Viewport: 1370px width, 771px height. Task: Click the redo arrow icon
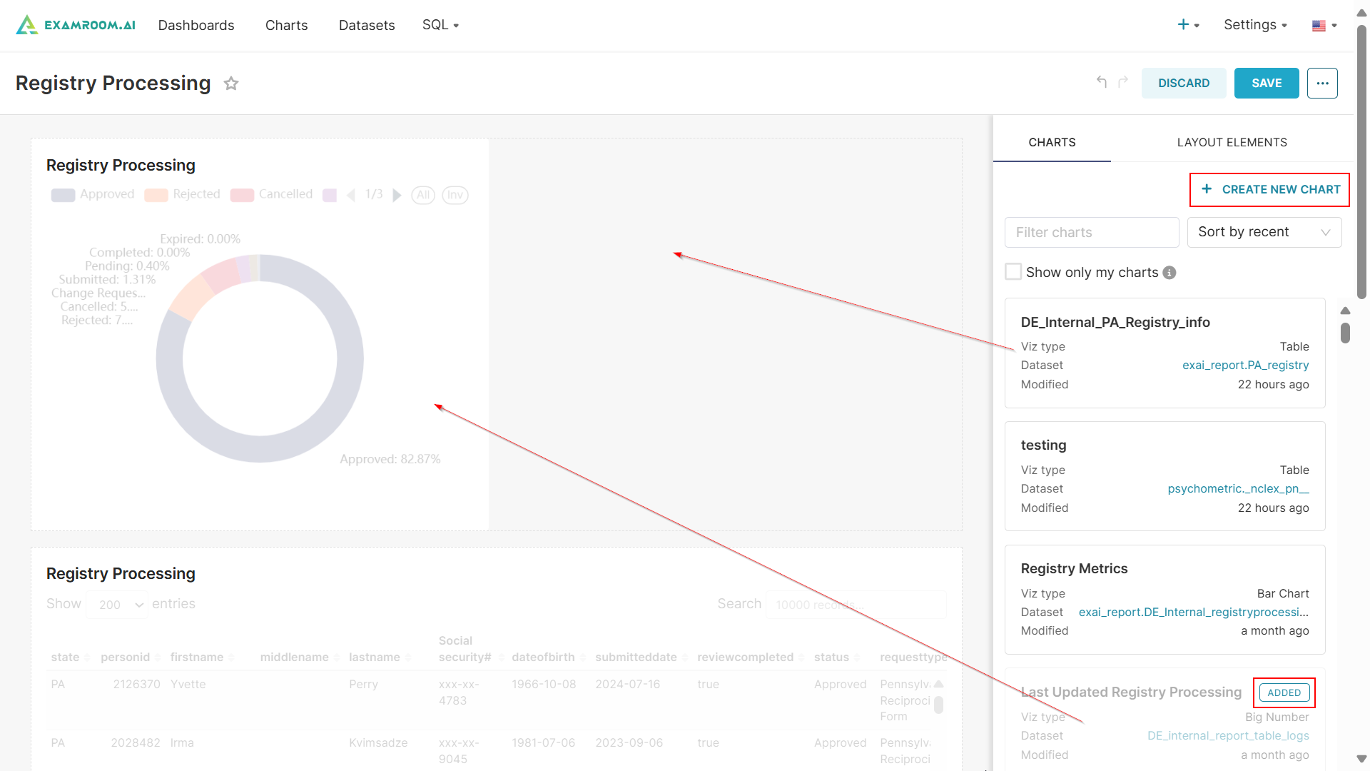tap(1123, 82)
